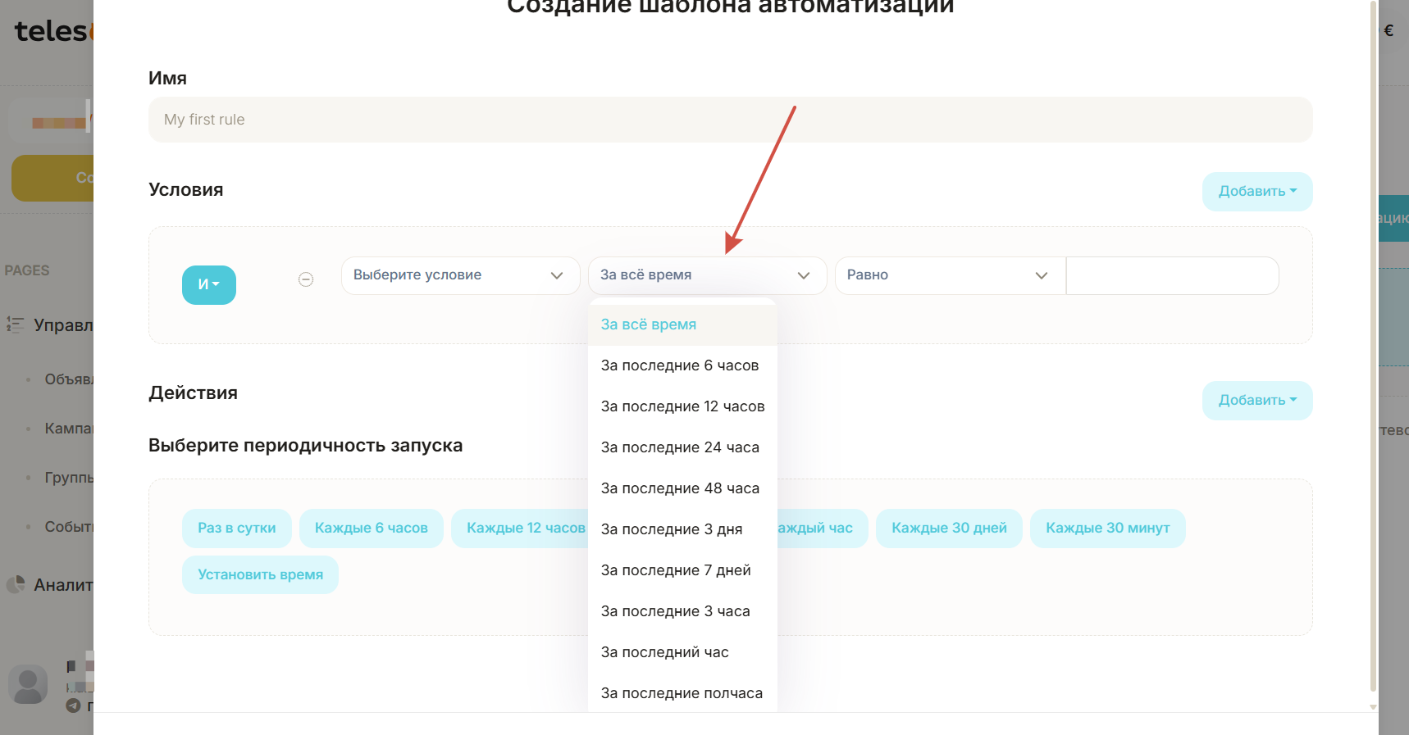The image size is (1409, 735).
Task: Open the 'И' logical operator dropdown
Action: pyautogui.click(x=209, y=284)
